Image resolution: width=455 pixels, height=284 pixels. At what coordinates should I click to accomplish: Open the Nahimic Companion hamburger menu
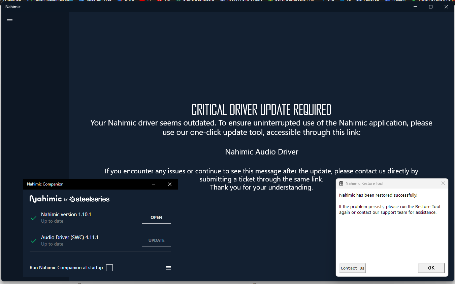click(168, 268)
